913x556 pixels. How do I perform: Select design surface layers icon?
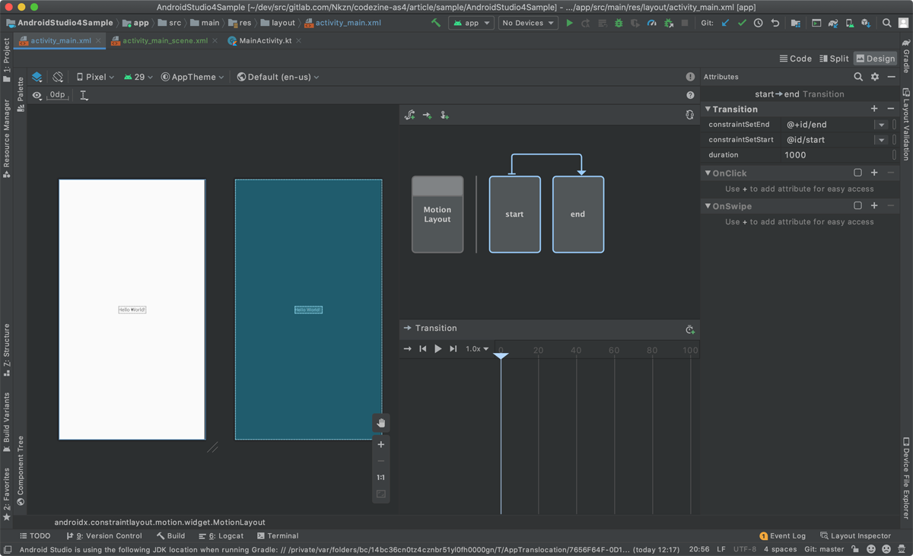[37, 77]
